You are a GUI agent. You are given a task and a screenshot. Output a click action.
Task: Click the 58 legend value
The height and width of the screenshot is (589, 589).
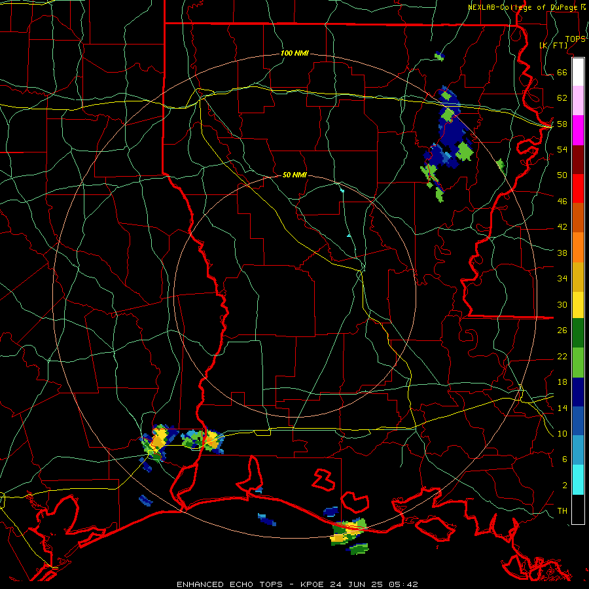pos(562,124)
